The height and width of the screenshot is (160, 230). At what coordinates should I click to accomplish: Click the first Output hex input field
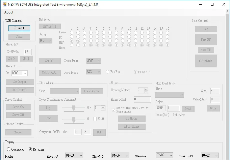point(78,132)
